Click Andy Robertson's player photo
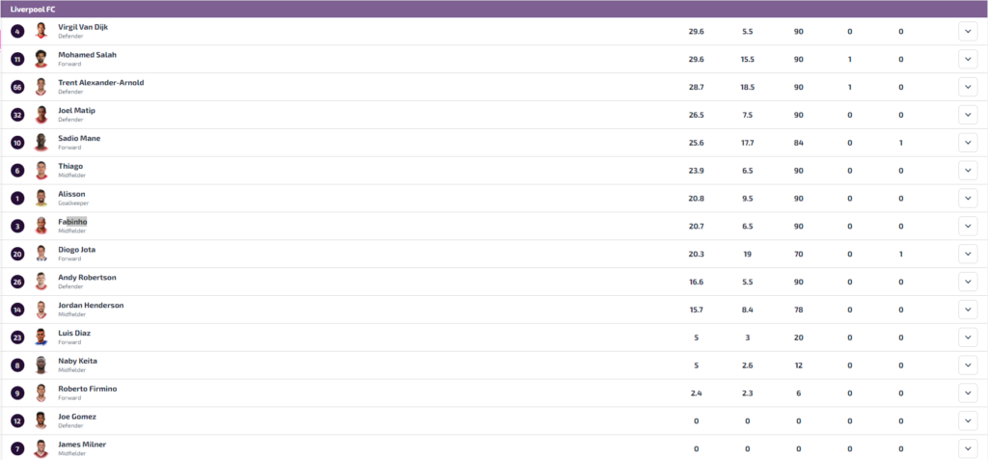The image size is (988, 460). 41,281
